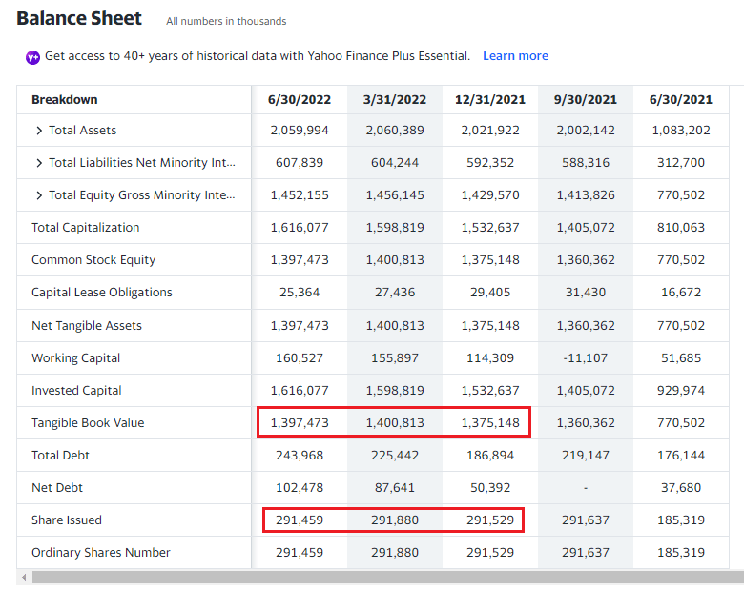744x591 pixels.
Task: Select the 6/30/2021 column header
Action: point(681,100)
